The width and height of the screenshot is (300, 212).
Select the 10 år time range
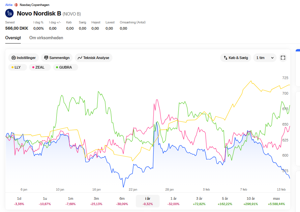click(x=251, y=201)
